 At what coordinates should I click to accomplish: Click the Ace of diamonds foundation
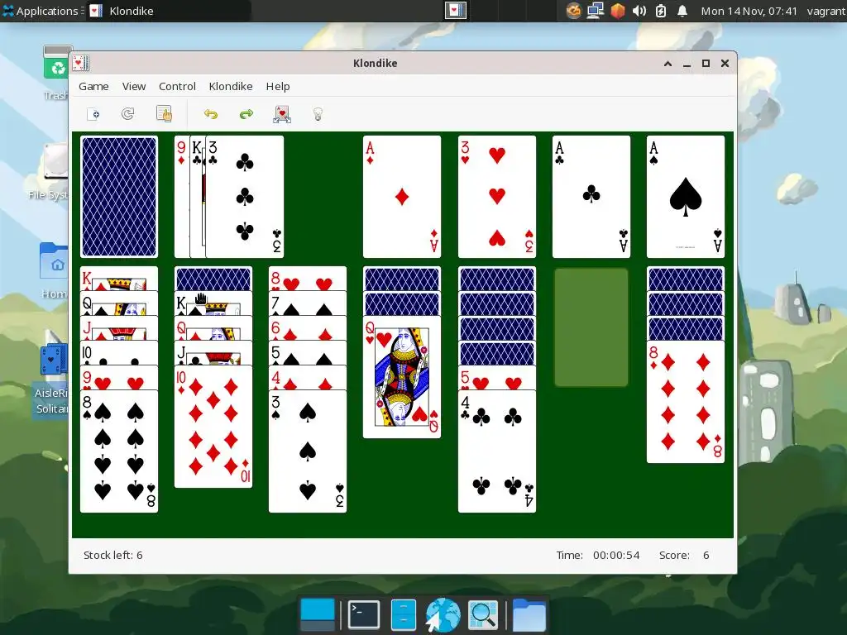pyautogui.click(x=402, y=197)
